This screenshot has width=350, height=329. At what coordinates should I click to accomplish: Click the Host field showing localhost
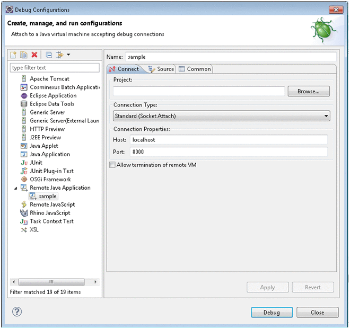229,140
